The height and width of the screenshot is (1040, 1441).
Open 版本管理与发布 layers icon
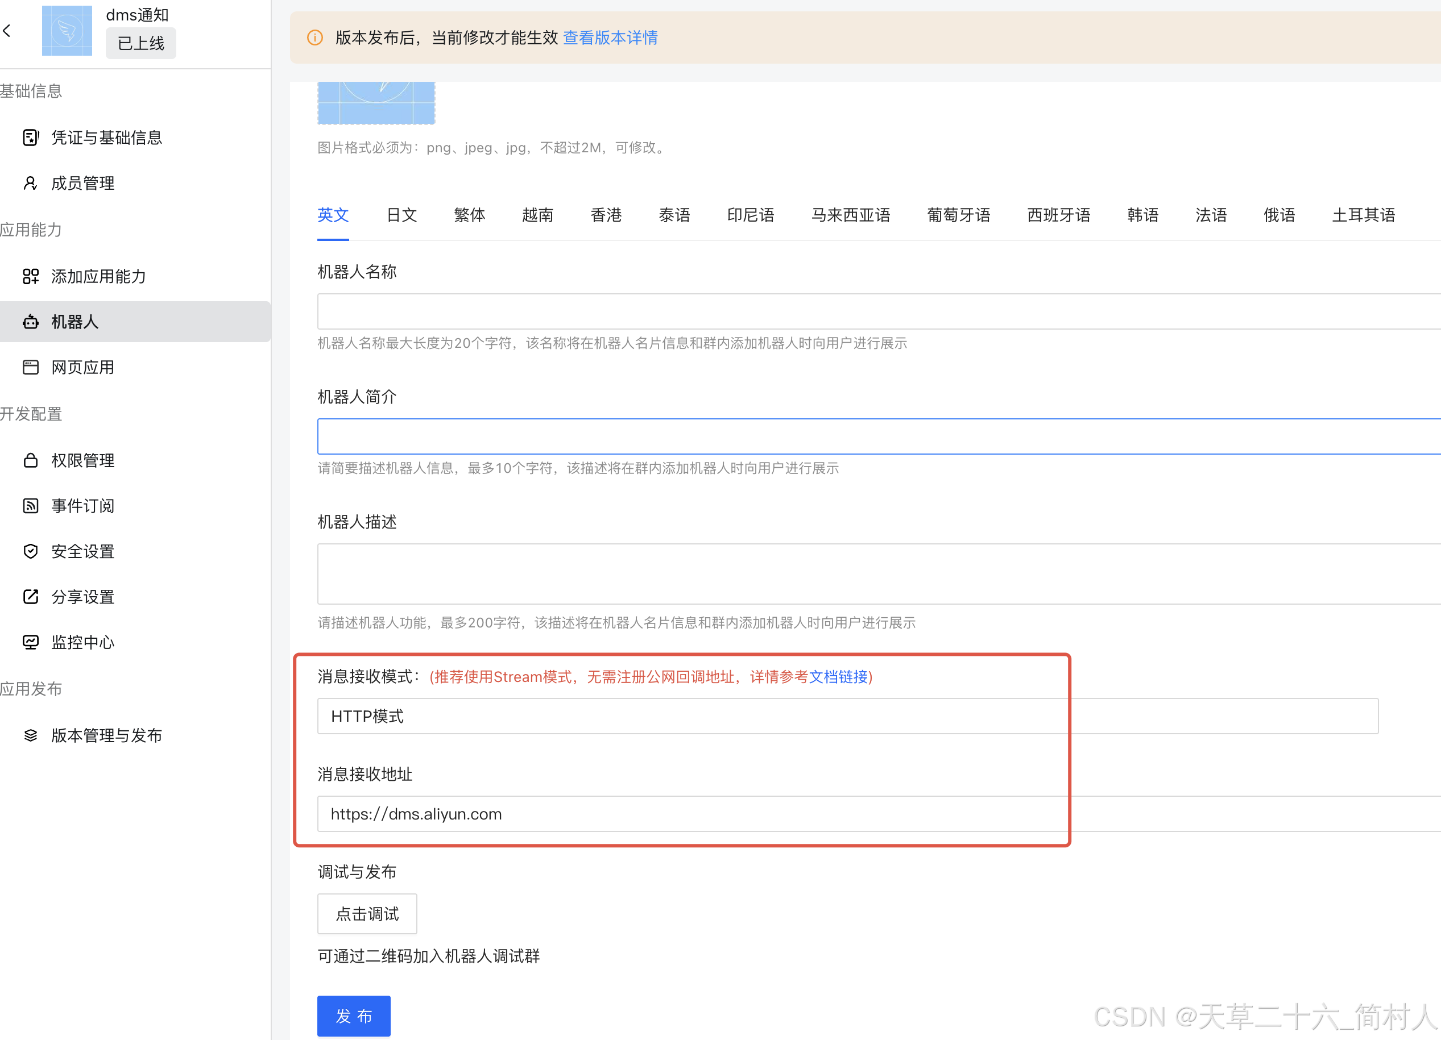pos(31,735)
